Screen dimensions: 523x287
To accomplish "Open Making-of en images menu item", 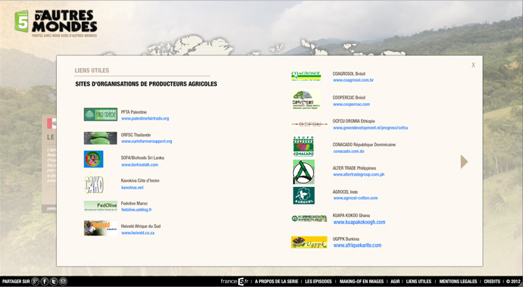I will pyautogui.click(x=362, y=282).
